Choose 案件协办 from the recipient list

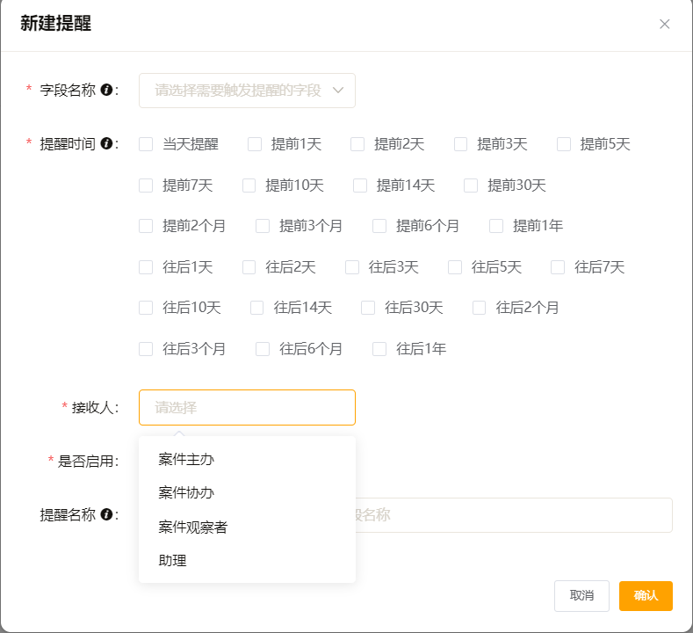(x=186, y=492)
